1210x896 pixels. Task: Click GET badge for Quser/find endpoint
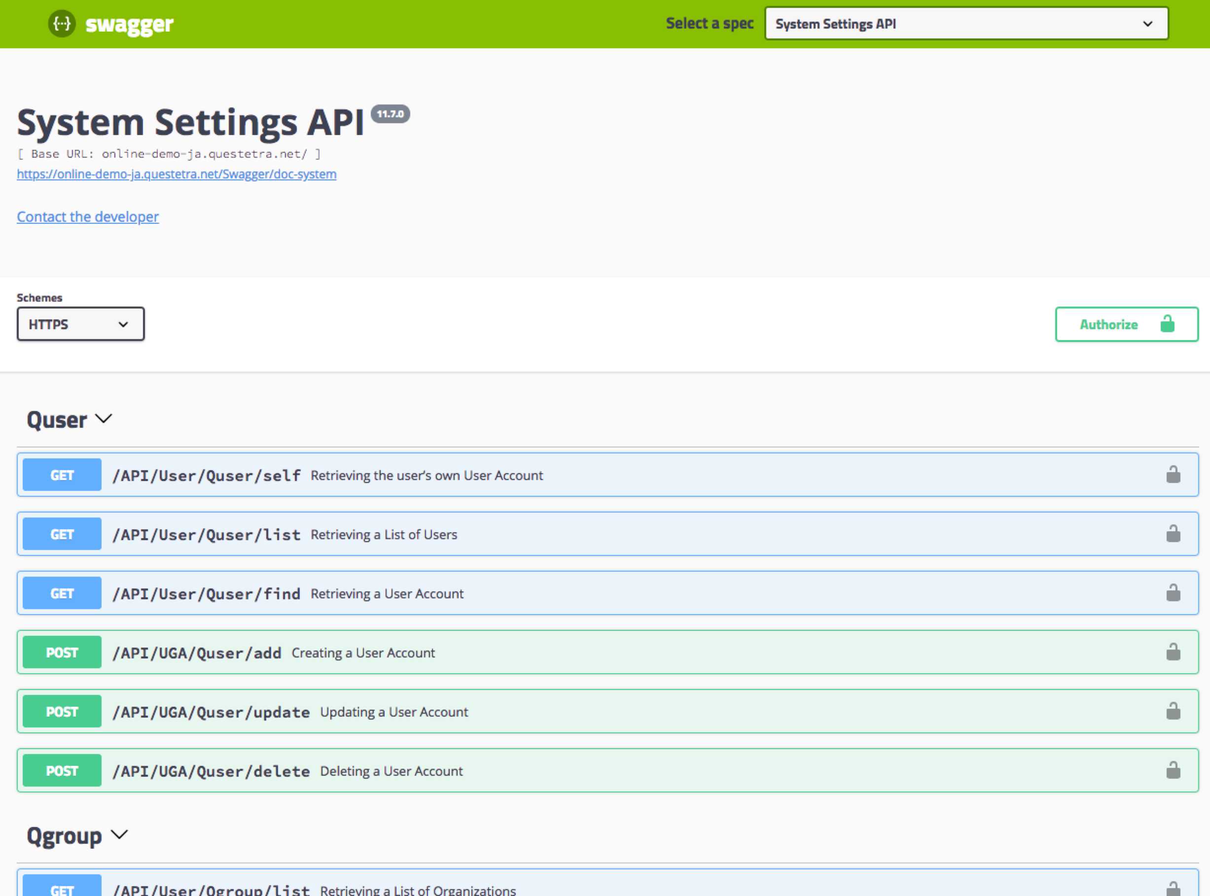pos(62,593)
